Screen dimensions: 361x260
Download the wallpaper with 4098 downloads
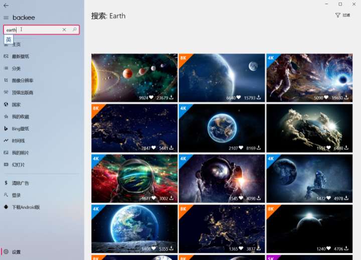259,198
